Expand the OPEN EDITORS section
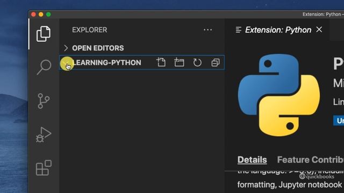The image size is (344, 193). (x=66, y=48)
